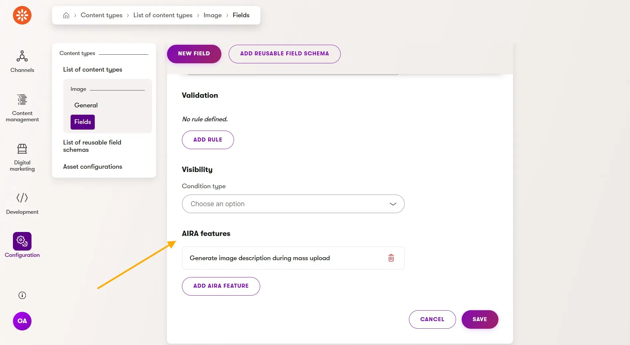Click the info circle icon
This screenshot has width=630, height=345.
(22, 295)
